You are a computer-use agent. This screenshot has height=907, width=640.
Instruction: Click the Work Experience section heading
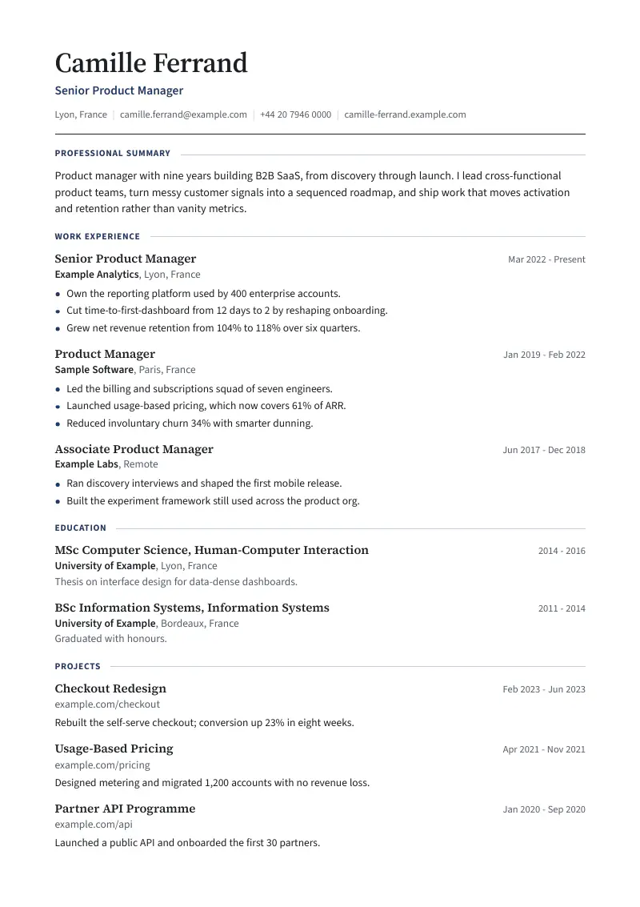pyautogui.click(x=97, y=237)
